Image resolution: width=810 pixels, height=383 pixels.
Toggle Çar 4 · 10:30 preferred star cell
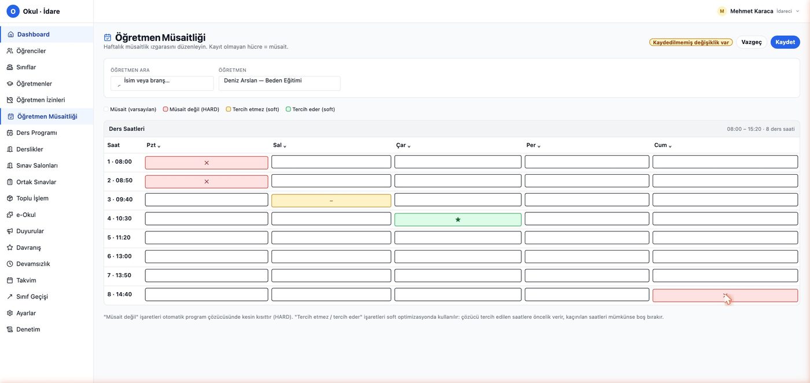[x=458, y=220]
